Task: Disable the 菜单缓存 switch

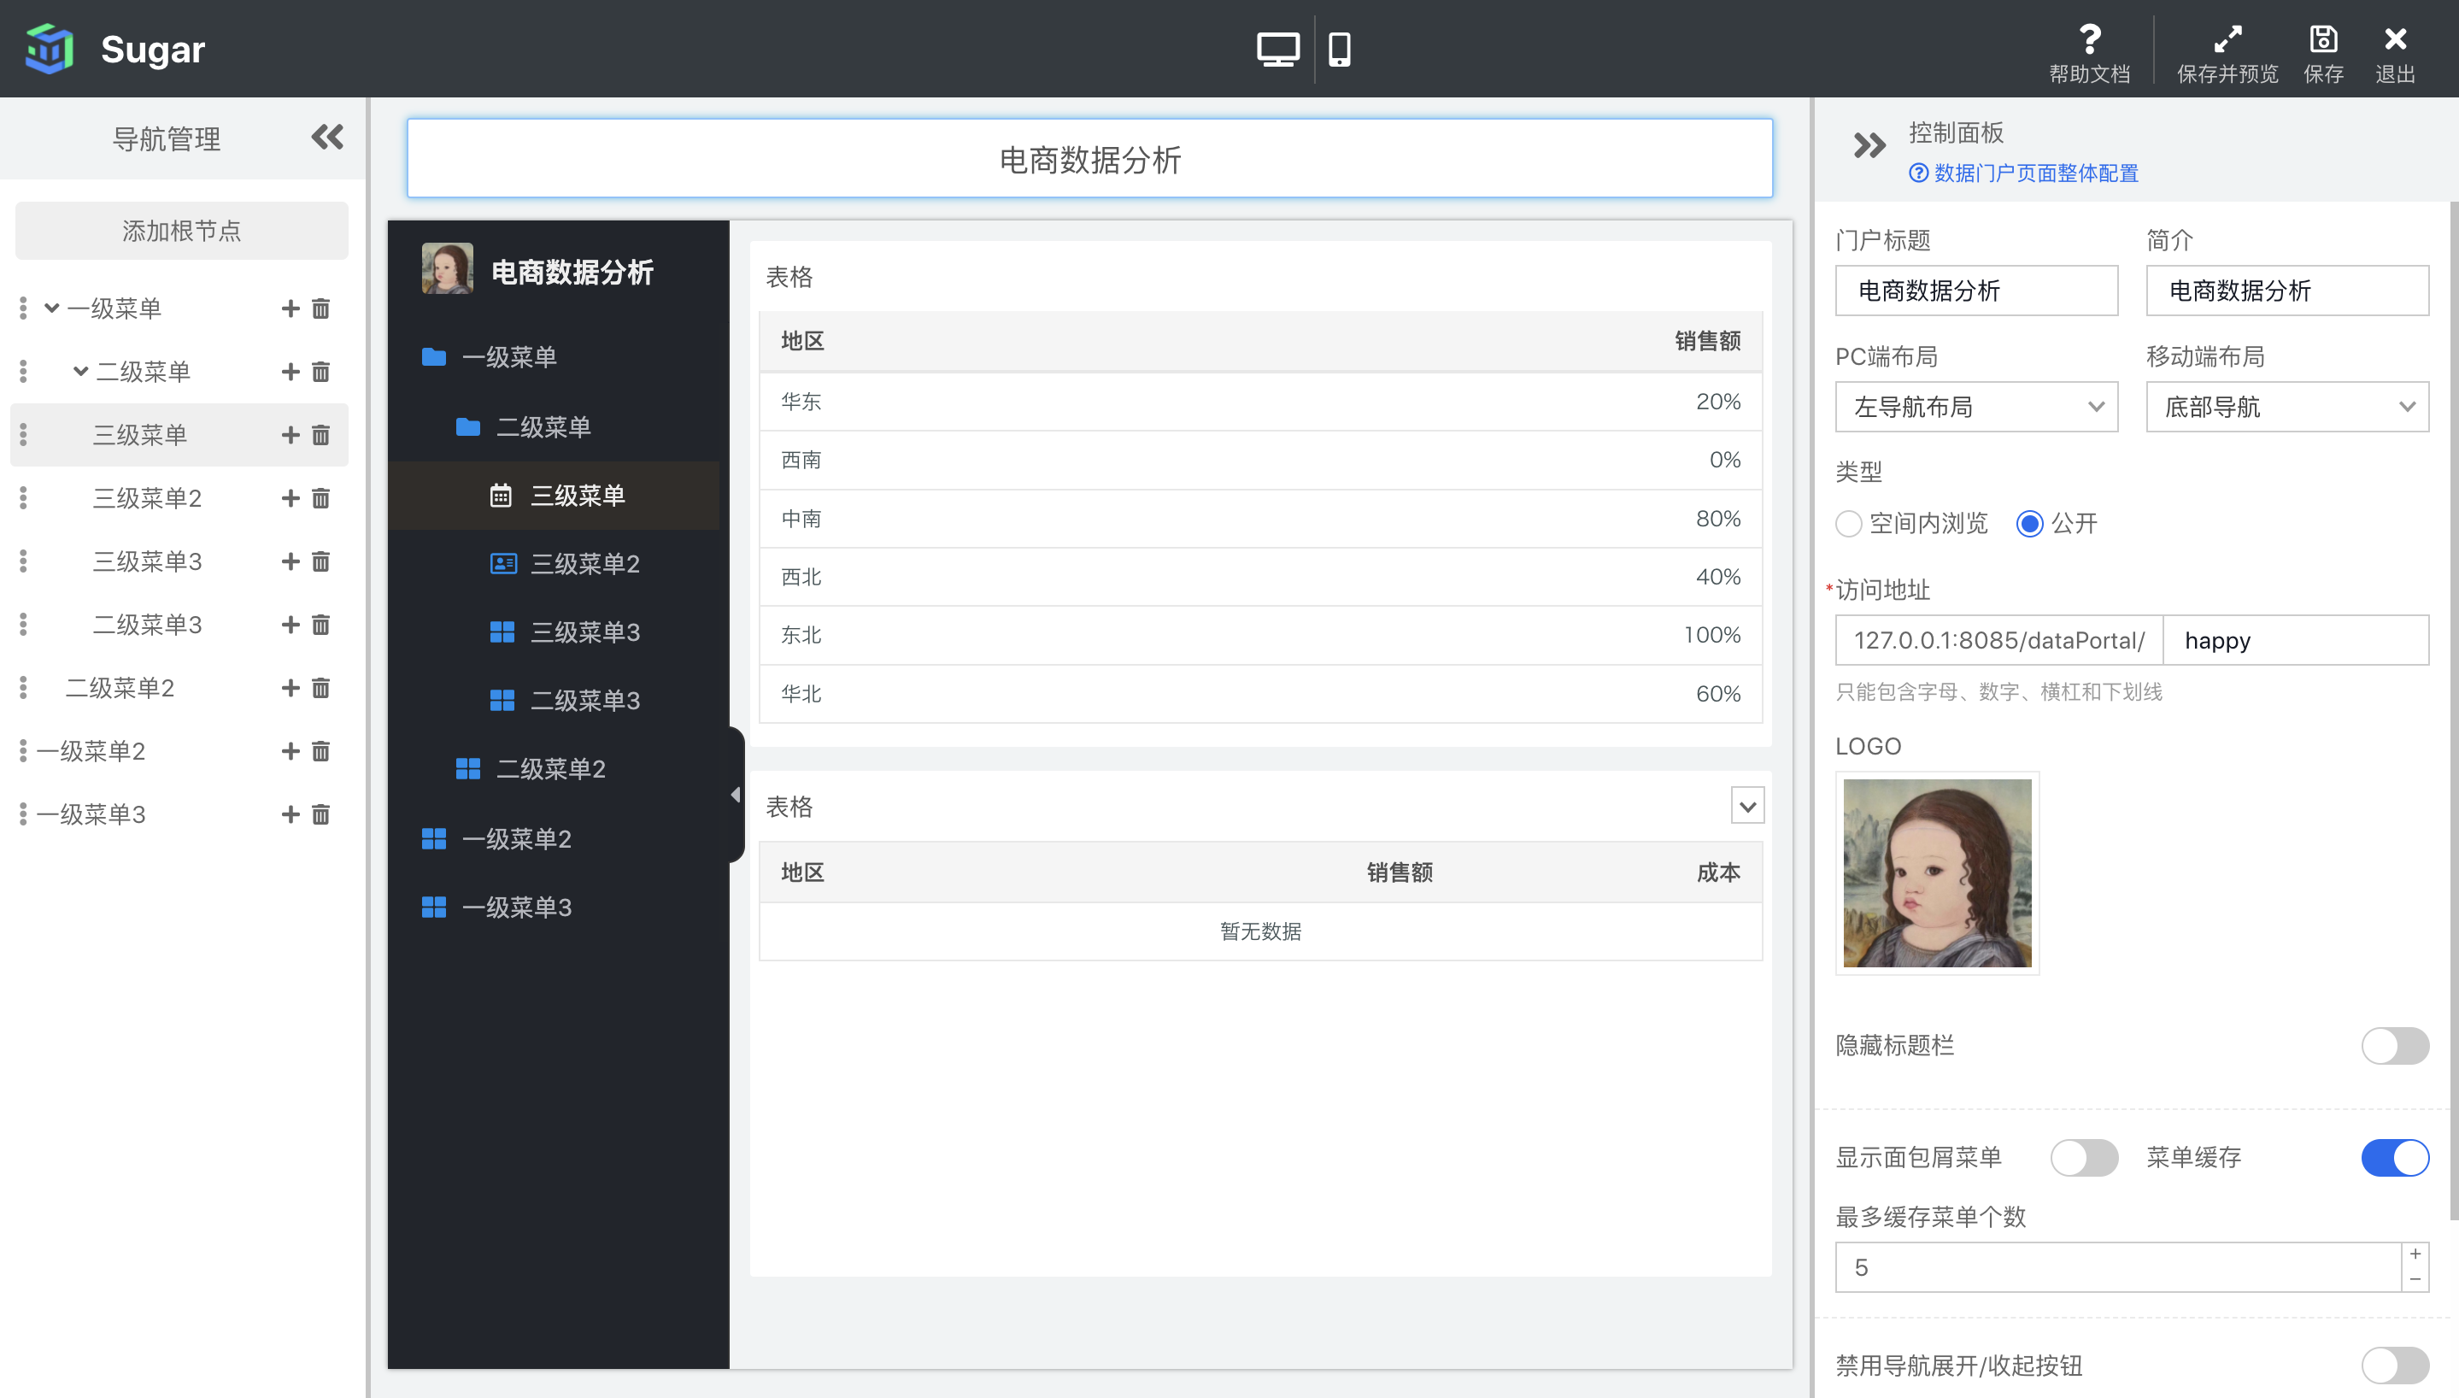Action: [2394, 1157]
